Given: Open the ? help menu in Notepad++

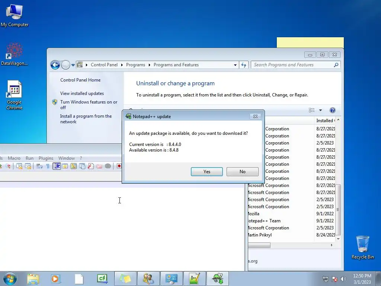Looking at the screenshot, I should [81, 158].
